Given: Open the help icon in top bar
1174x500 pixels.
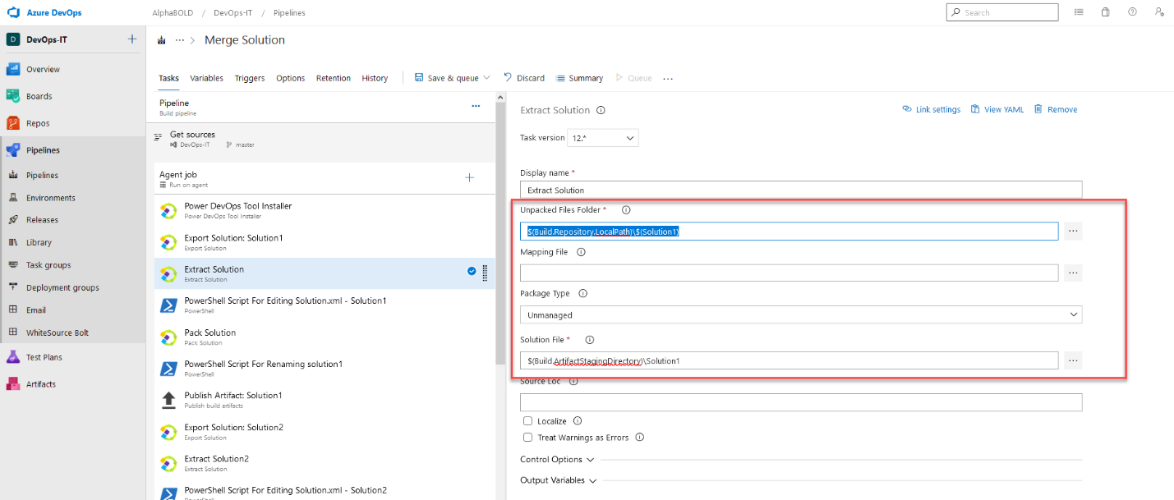Looking at the screenshot, I should pyautogui.click(x=1132, y=11).
